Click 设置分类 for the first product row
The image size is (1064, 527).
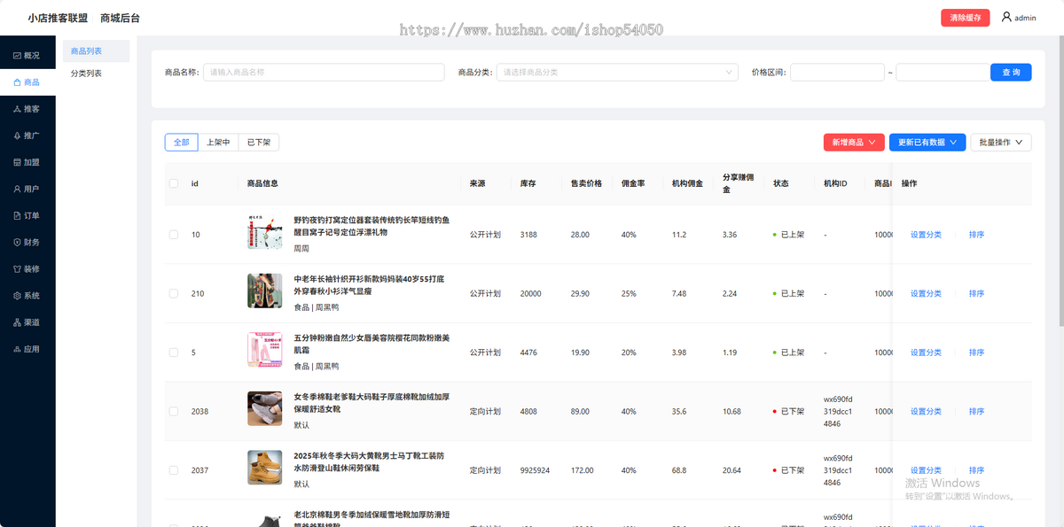point(926,234)
